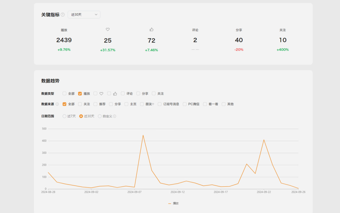Click the 2439 播放 metric value
Viewport: 340px width, 213px height.
[64, 40]
